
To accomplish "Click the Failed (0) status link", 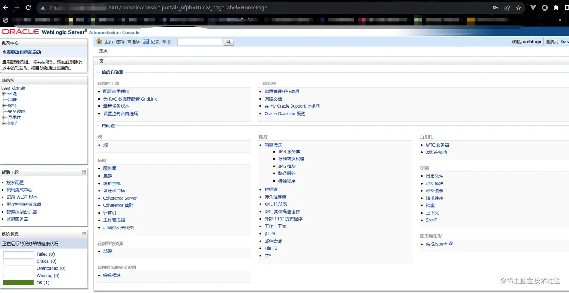I will (46, 254).
